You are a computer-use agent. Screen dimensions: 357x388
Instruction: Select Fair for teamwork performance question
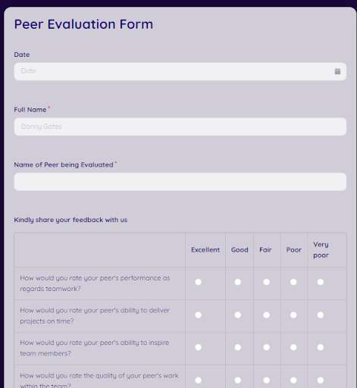pos(267,282)
